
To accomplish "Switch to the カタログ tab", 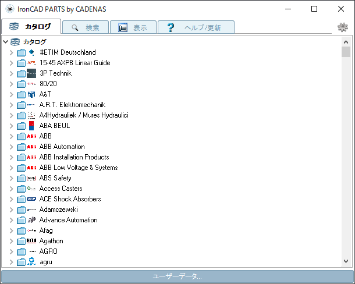I will pos(31,27).
